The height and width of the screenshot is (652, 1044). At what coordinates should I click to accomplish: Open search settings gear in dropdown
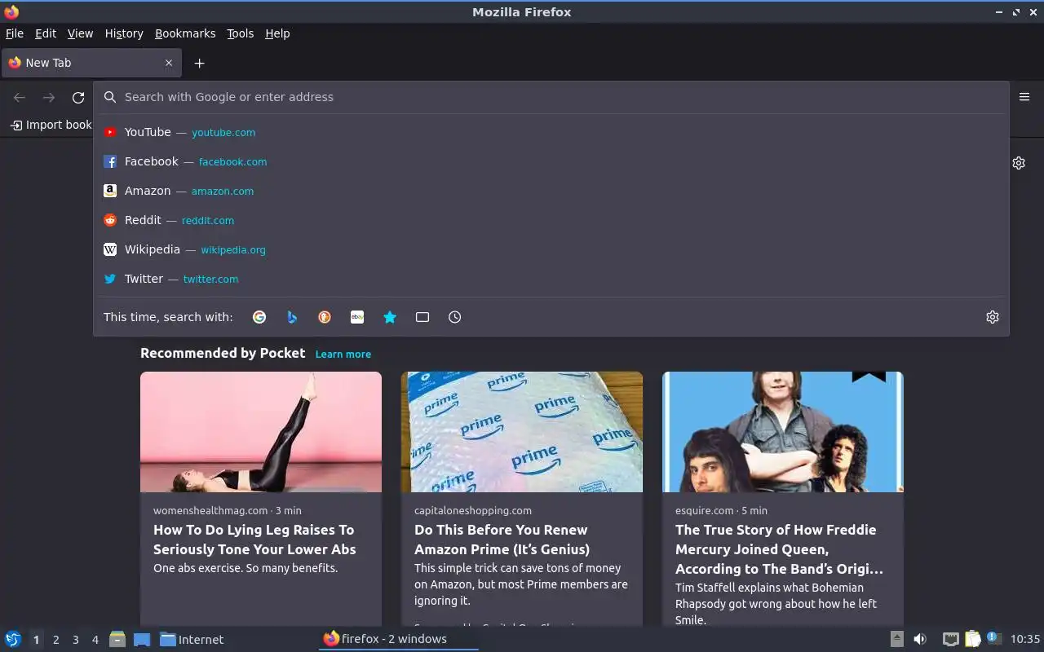point(993,317)
